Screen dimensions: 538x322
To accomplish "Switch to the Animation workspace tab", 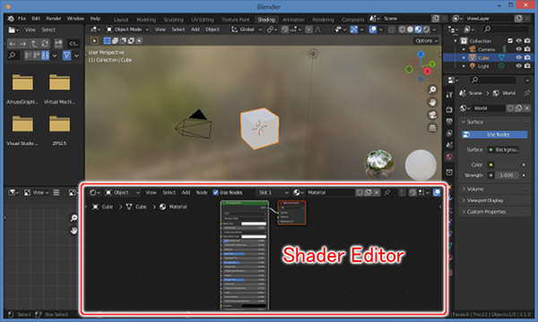I will pos(293,20).
